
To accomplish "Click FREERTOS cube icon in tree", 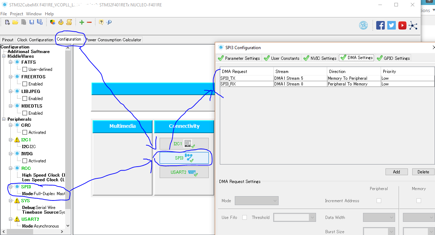I will coord(17,77).
